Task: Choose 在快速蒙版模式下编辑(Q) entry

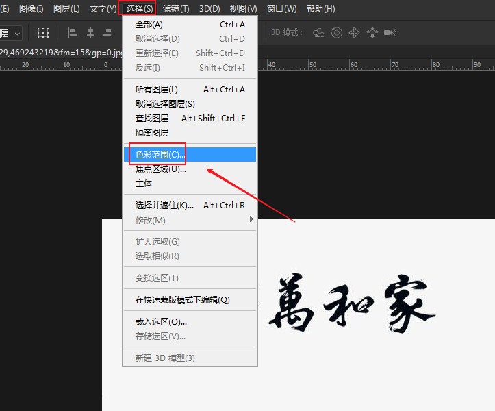Action: coord(190,300)
